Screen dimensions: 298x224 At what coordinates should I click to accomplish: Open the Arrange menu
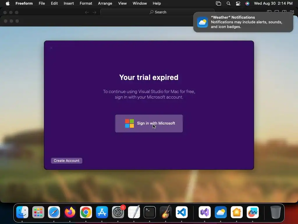[105, 3]
